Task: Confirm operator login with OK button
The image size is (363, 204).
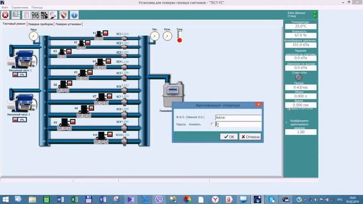Action: [229, 137]
